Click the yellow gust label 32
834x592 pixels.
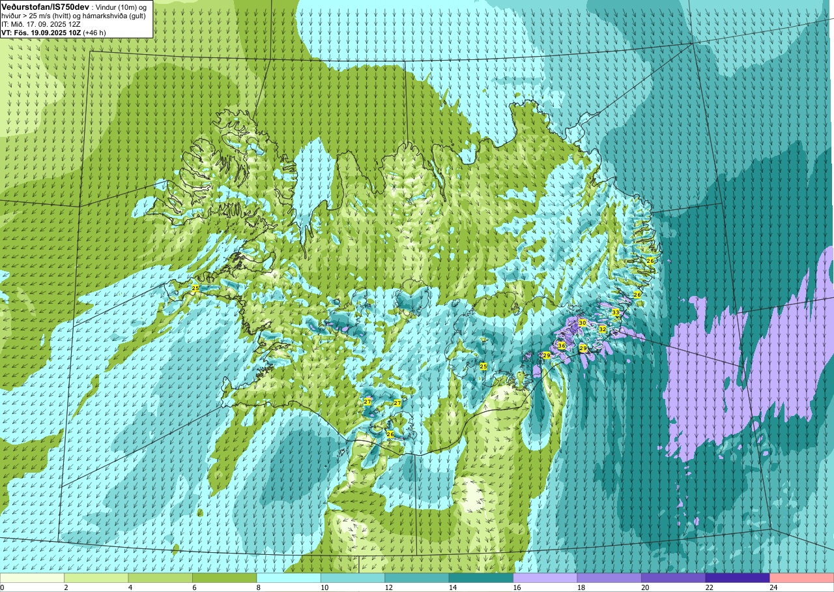click(603, 330)
